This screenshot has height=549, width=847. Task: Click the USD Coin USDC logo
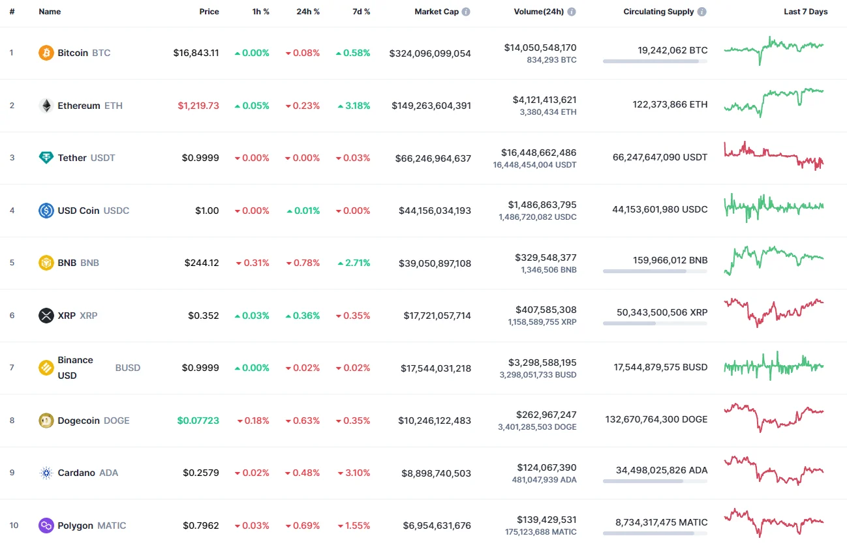click(46, 210)
